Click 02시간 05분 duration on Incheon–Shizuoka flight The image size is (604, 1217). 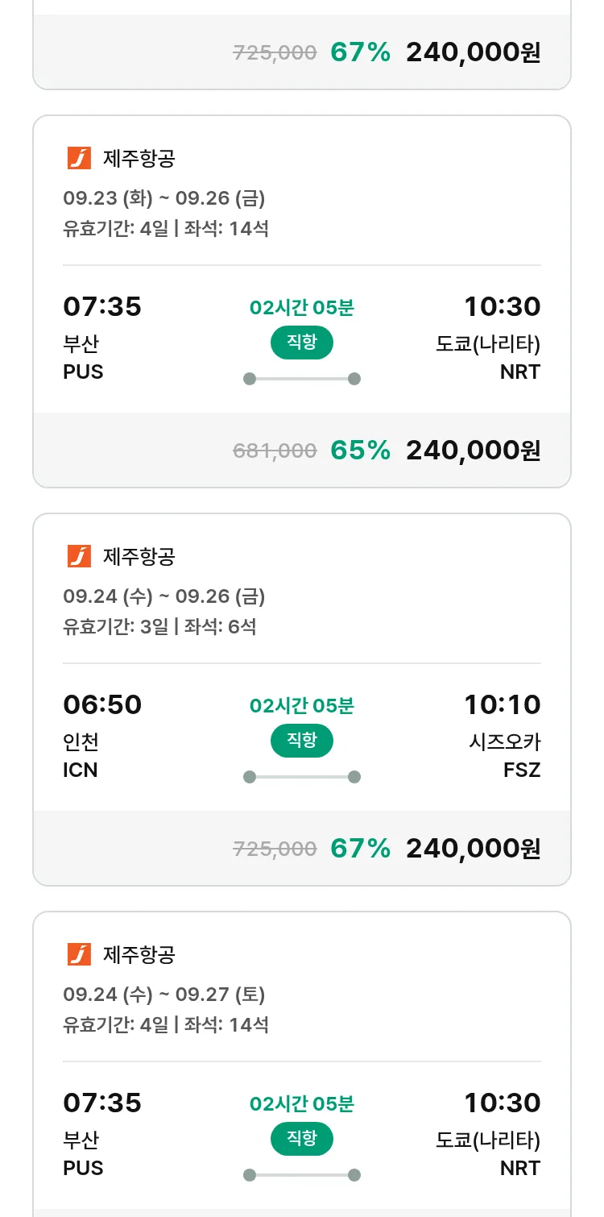(301, 706)
